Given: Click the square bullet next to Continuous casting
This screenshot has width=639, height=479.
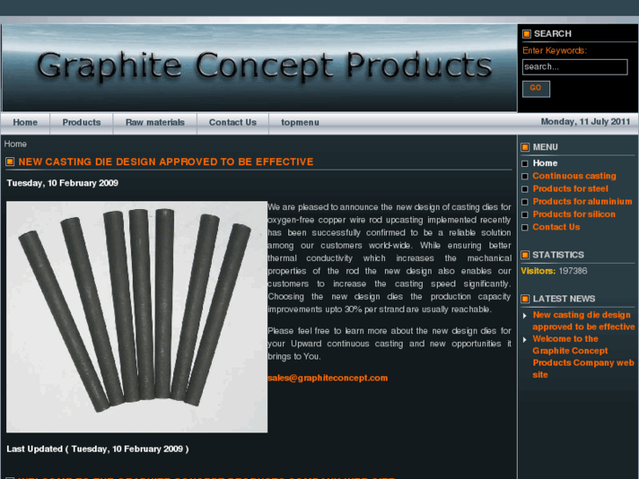Looking at the screenshot, I should (x=525, y=176).
